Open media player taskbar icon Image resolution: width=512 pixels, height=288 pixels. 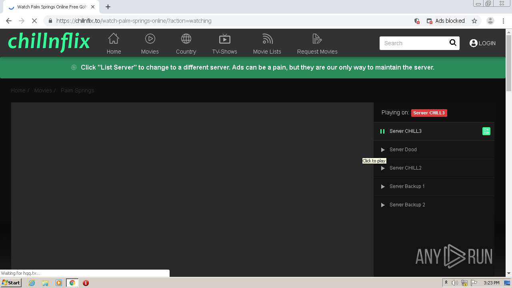click(59, 283)
